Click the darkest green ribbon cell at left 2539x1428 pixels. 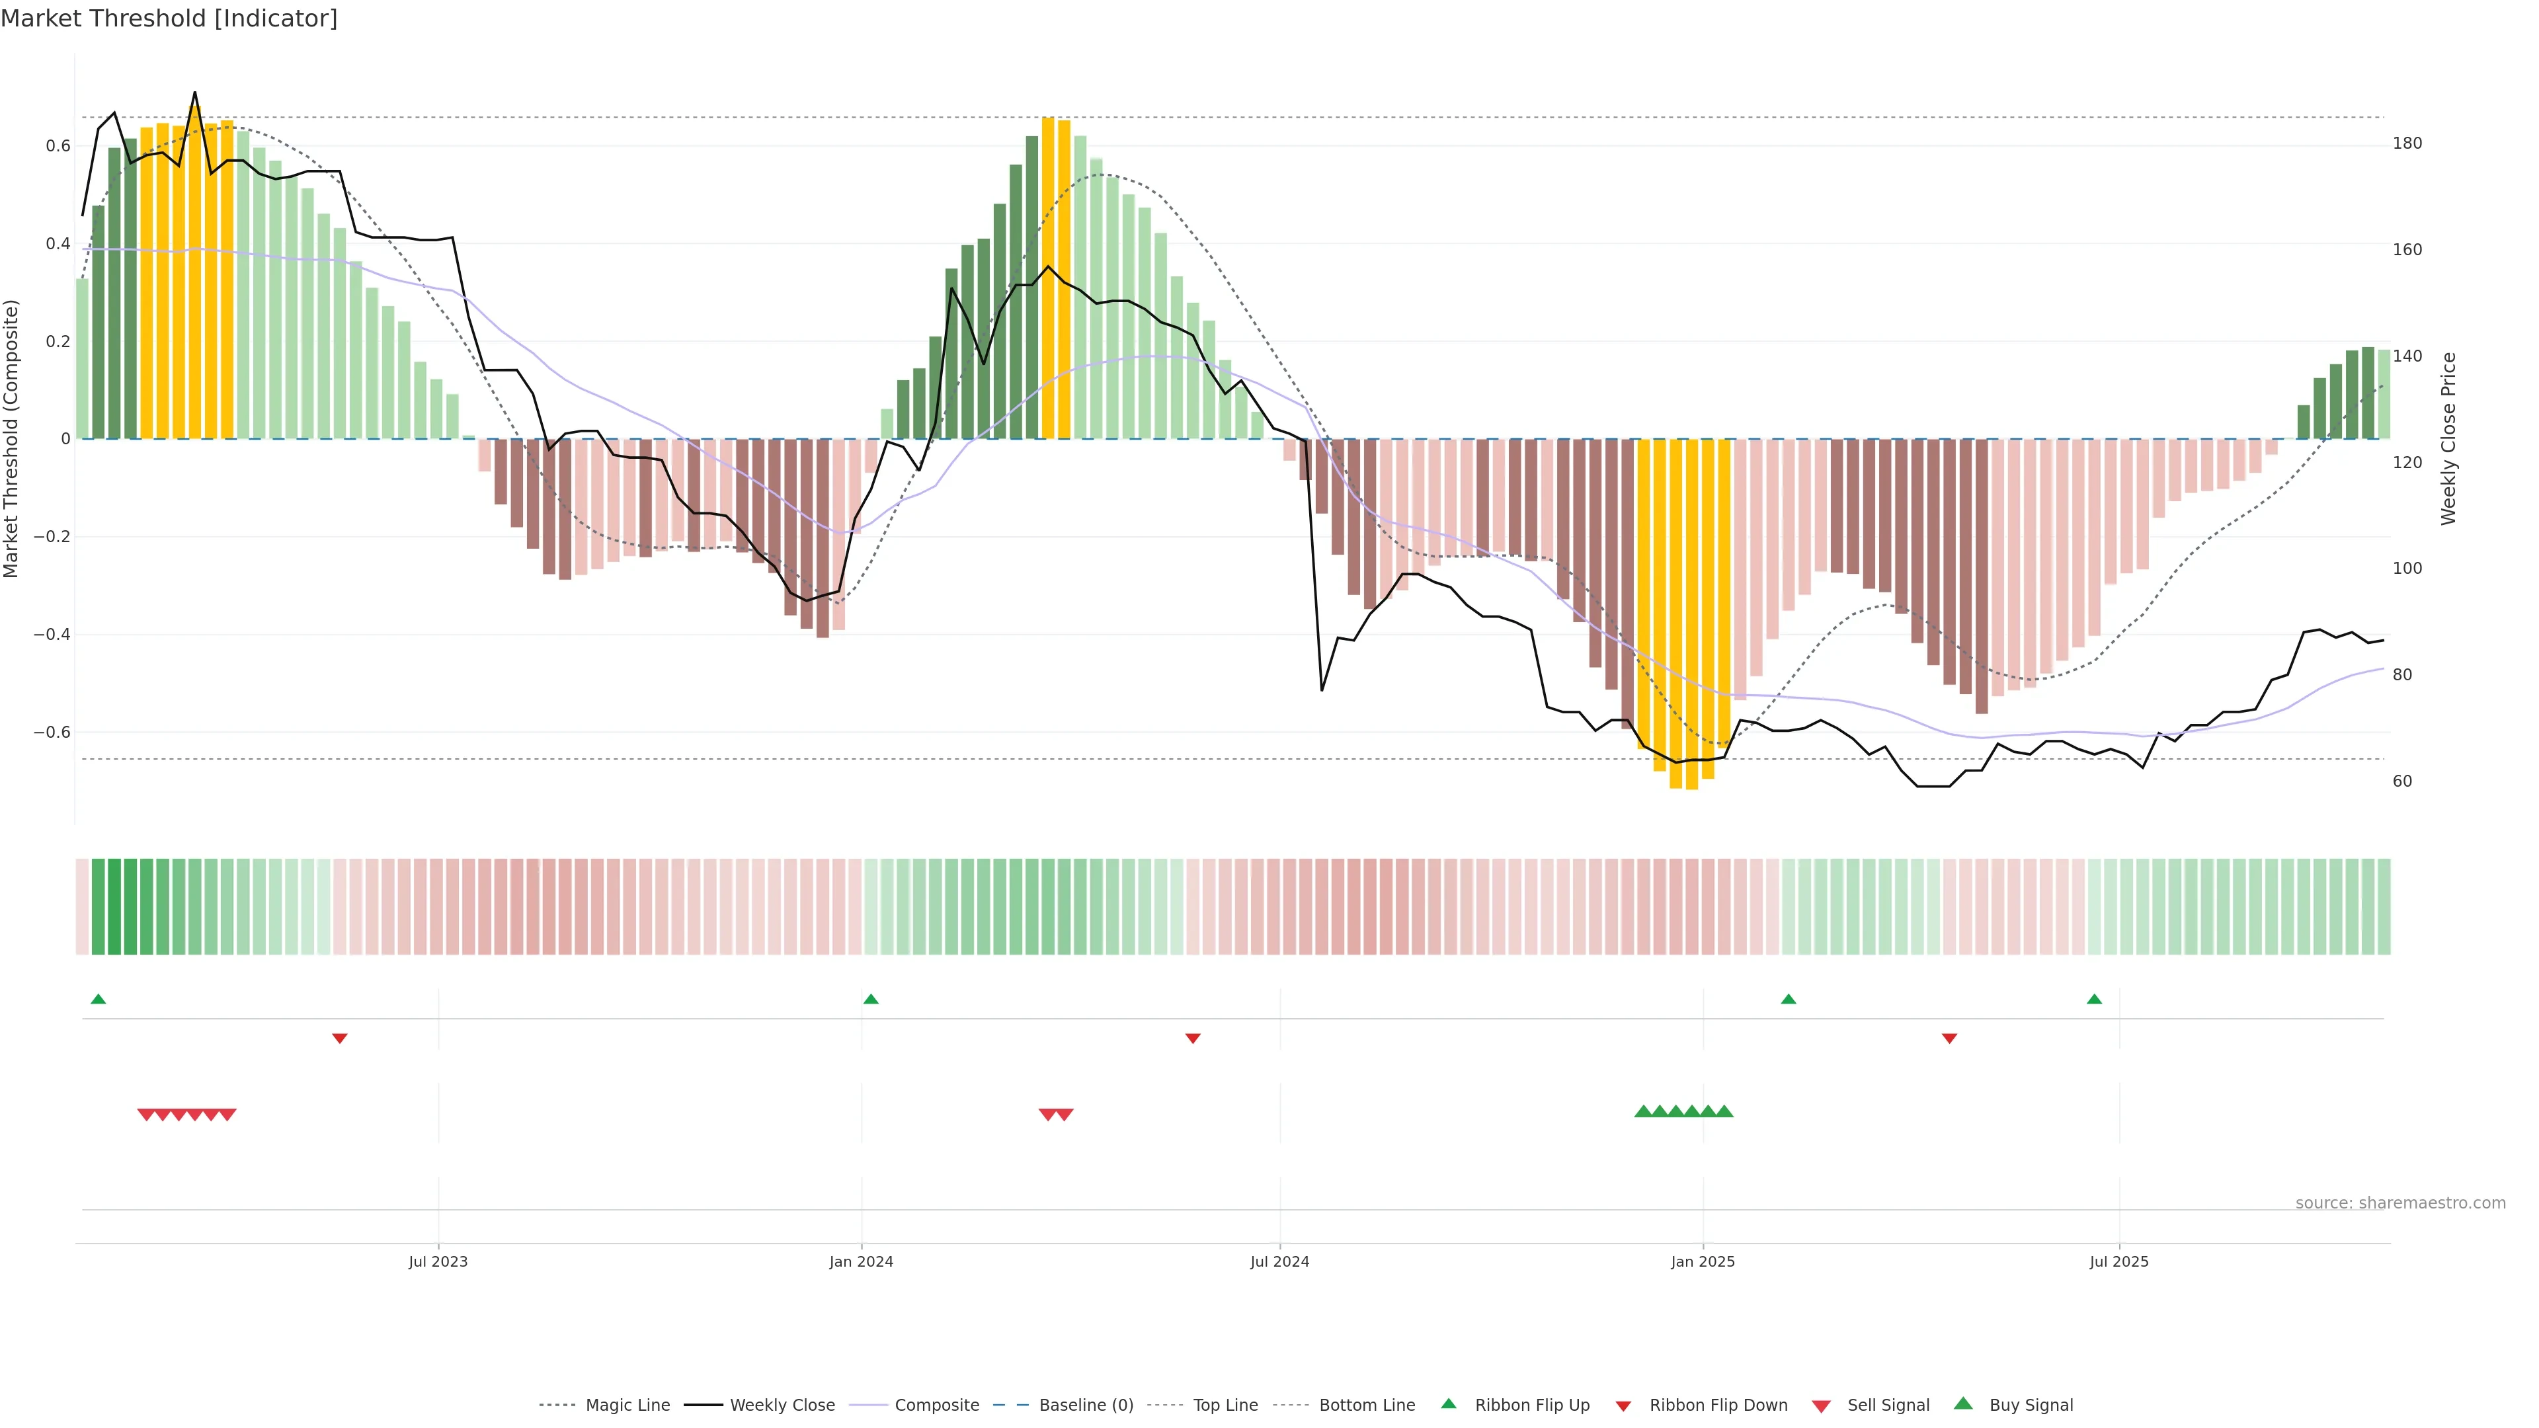coord(114,906)
